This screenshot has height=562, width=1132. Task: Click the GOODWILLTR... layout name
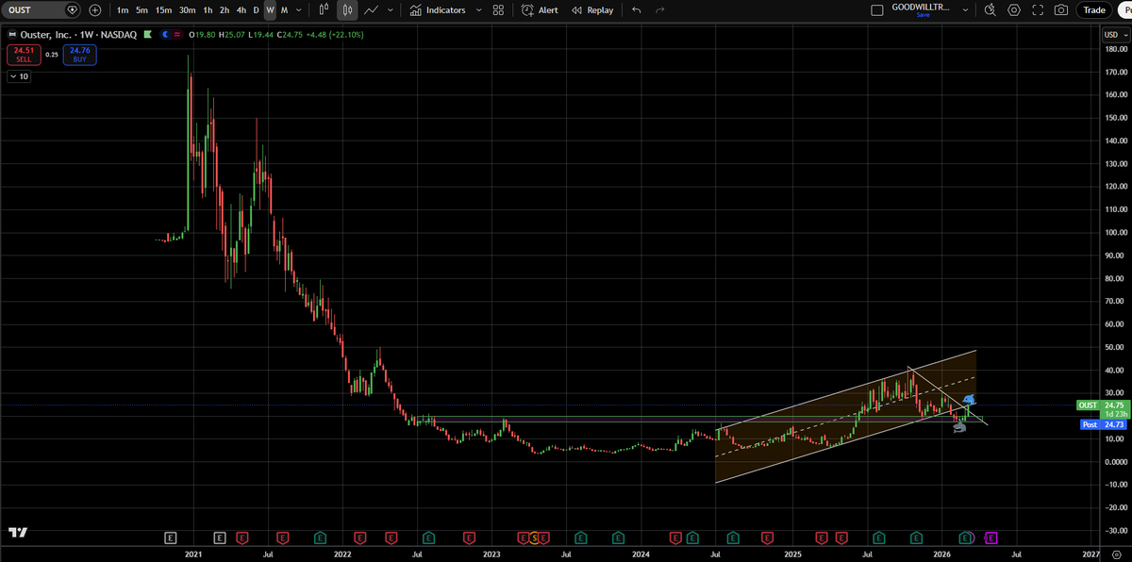tap(922, 7)
